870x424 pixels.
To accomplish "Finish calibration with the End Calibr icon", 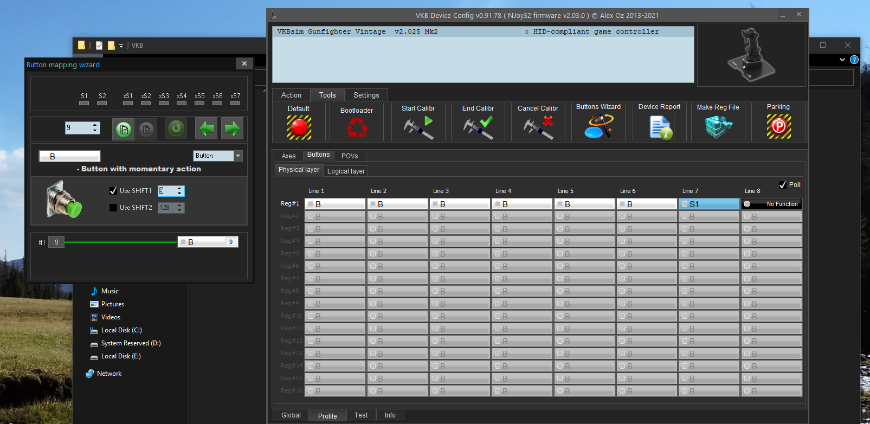I will click(x=478, y=128).
